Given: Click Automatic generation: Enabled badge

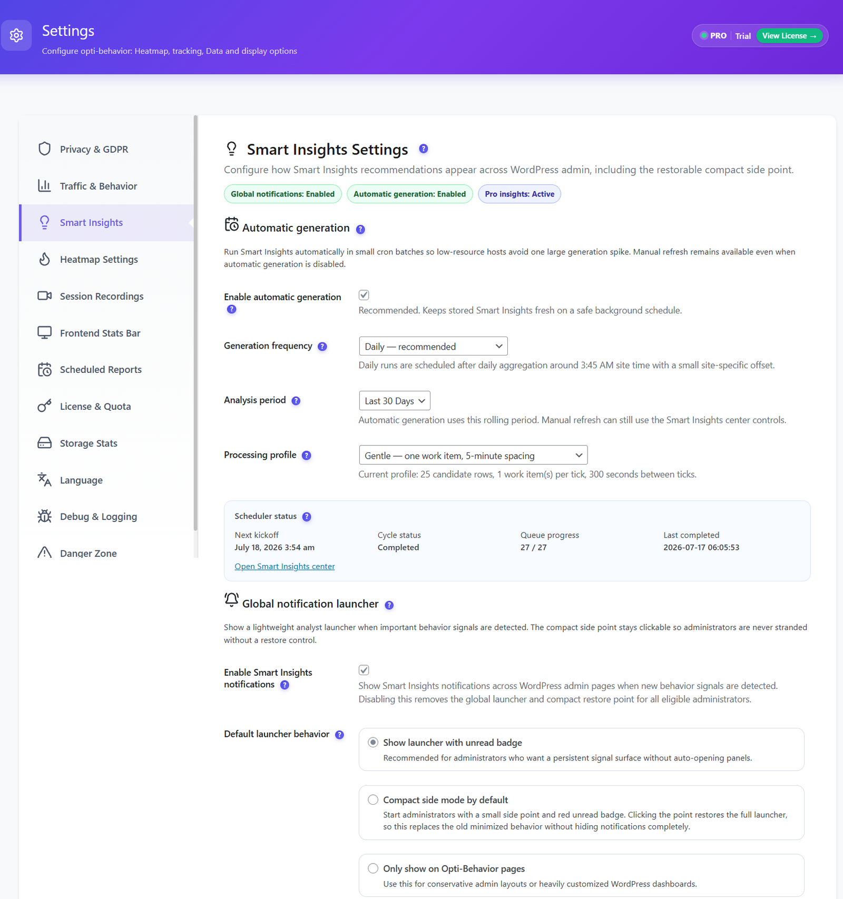Looking at the screenshot, I should (x=409, y=194).
